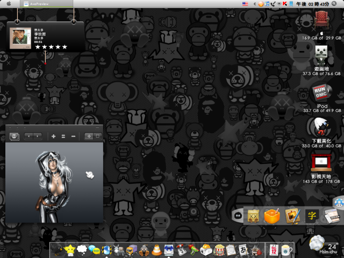344x258 pixels.
Task: Go to previous image in preview window
Action: tap(28, 136)
